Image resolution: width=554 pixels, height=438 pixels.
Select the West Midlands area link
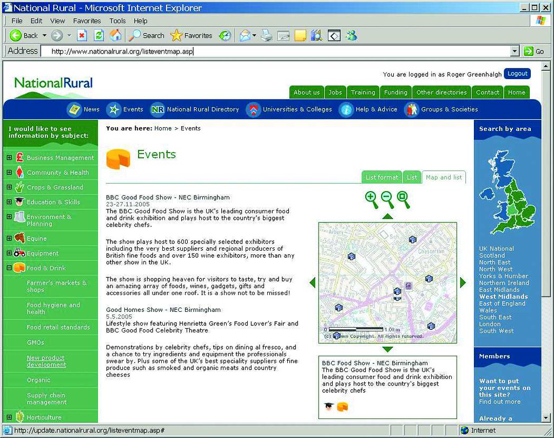click(x=503, y=297)
